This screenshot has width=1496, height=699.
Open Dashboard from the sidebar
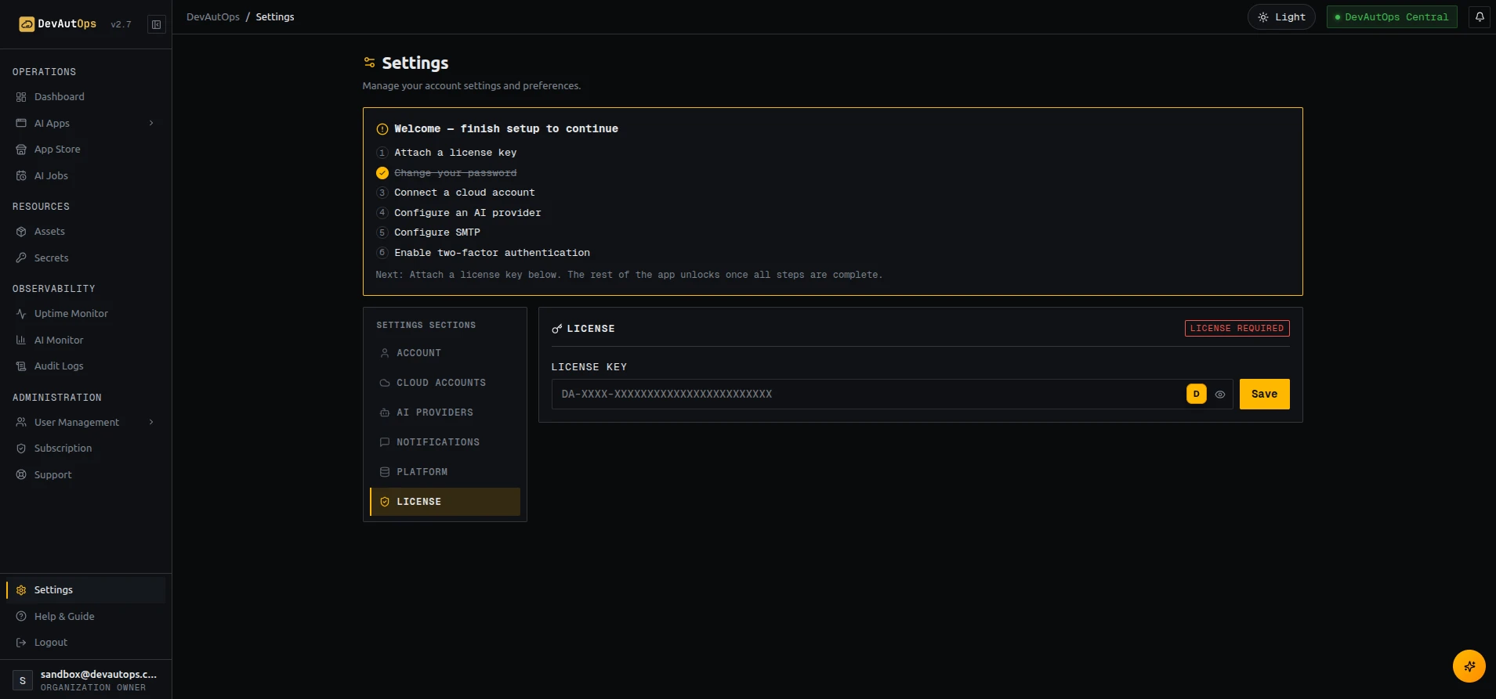coord(85,97)
